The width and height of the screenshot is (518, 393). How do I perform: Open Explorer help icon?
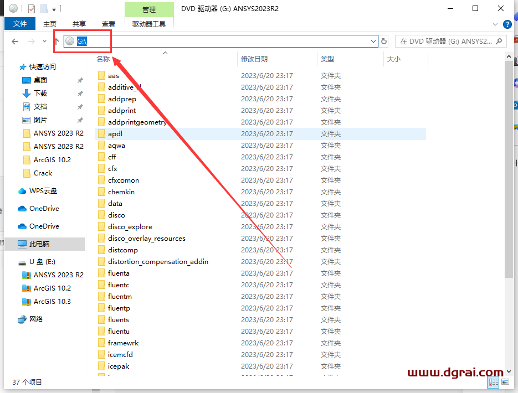click(507, 24)
